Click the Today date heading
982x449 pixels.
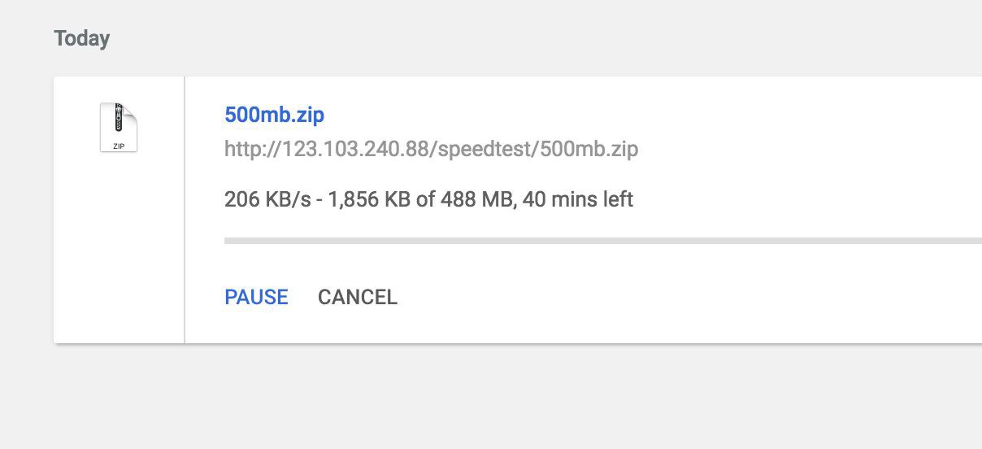pyautogui.click(x=81, y=39)
